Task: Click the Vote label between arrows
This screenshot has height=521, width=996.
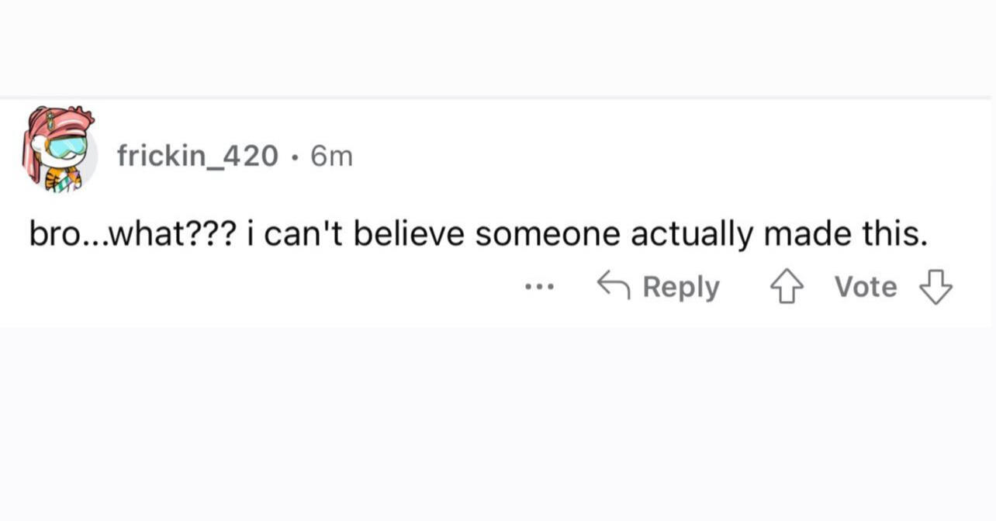Action: pos(865,288)
